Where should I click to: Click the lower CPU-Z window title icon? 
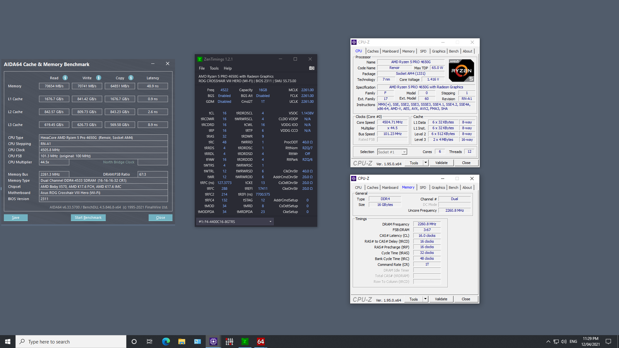coord(354,179)
